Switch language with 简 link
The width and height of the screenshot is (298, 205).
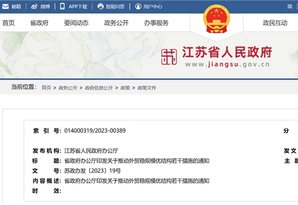click(290, 7)
